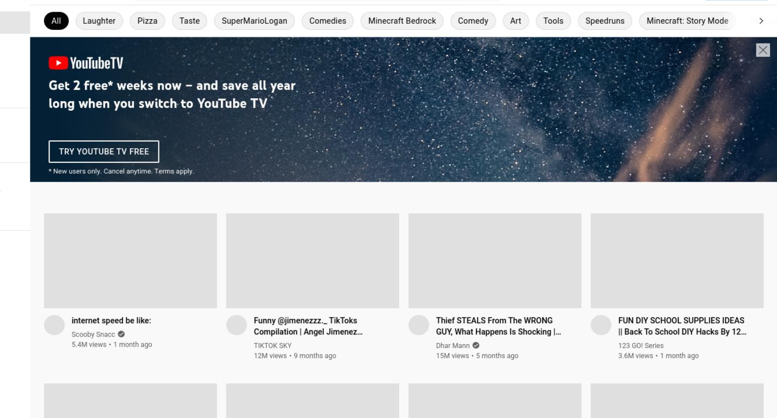Choose the Tools filter chip
The height and width of the screenshot is (418, 777).
tap(553, 21)
